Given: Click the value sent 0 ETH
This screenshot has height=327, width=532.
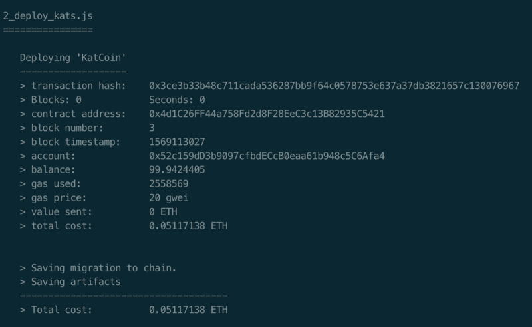Looking at the screenshot, I should click(163, 211).
